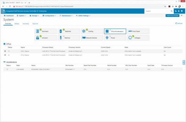Open the Intrusion tile

click(45, 38)
